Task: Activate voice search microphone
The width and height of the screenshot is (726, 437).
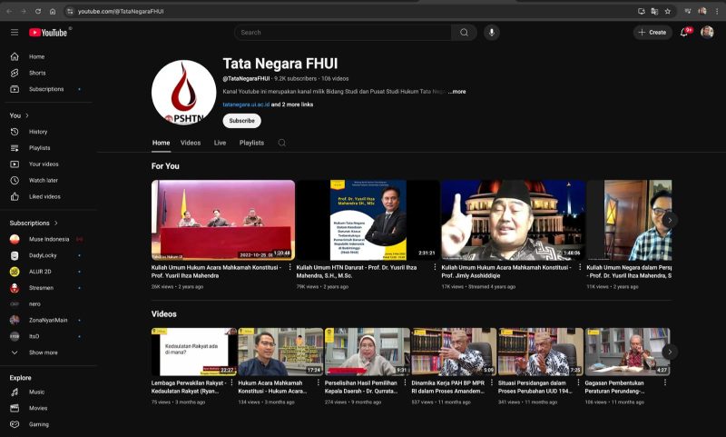Action: [x=492, y=33]
